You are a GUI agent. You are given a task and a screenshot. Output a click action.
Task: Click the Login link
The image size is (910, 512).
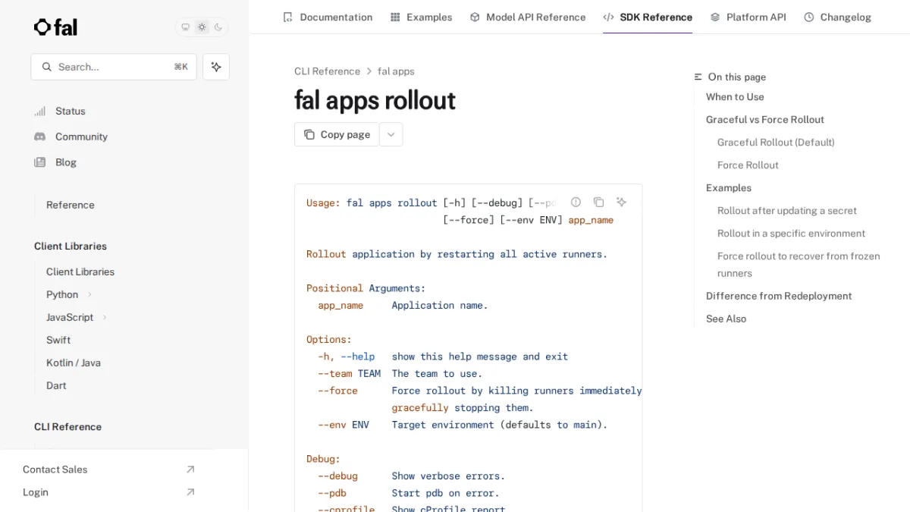36,492
